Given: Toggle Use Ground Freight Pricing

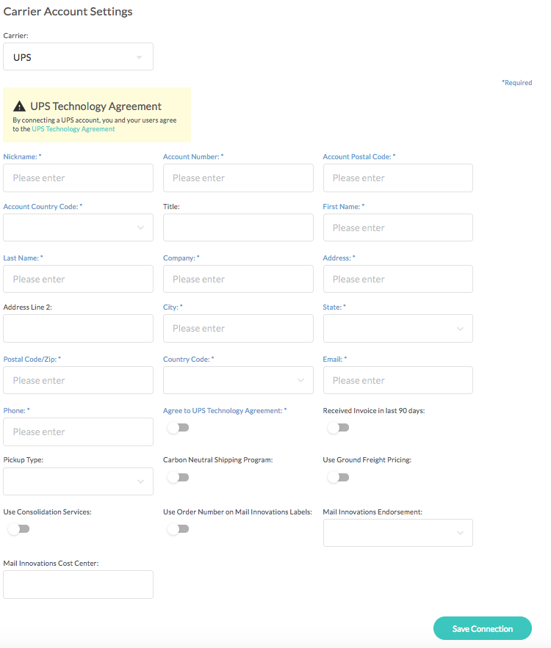Looking at the screenshot, I should click(x=338, y=477).
